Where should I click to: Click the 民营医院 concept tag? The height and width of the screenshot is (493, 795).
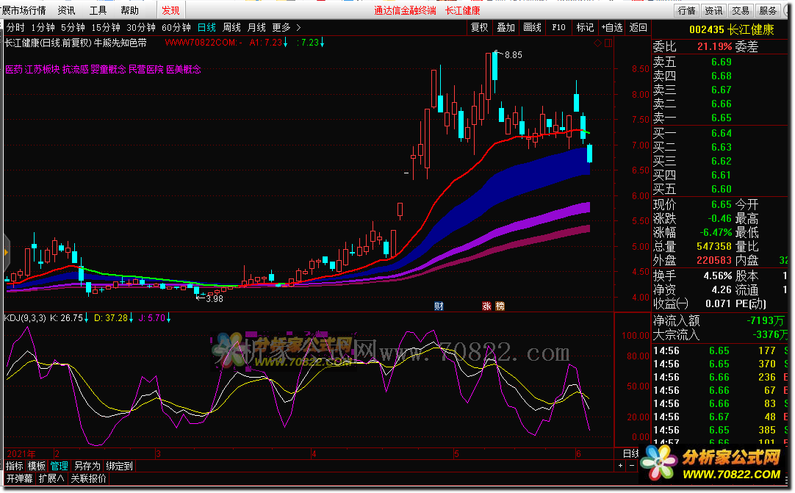146,70
